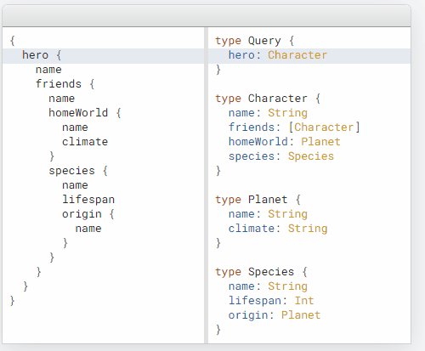Image resolution: width=425 pixels, height=351 pixels.
Task: Click the Planet type of homeWorld
Action: (320, 142)
